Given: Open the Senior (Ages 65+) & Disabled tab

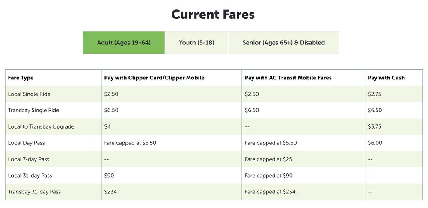Looking at the screenshot, I should [284, 42].
